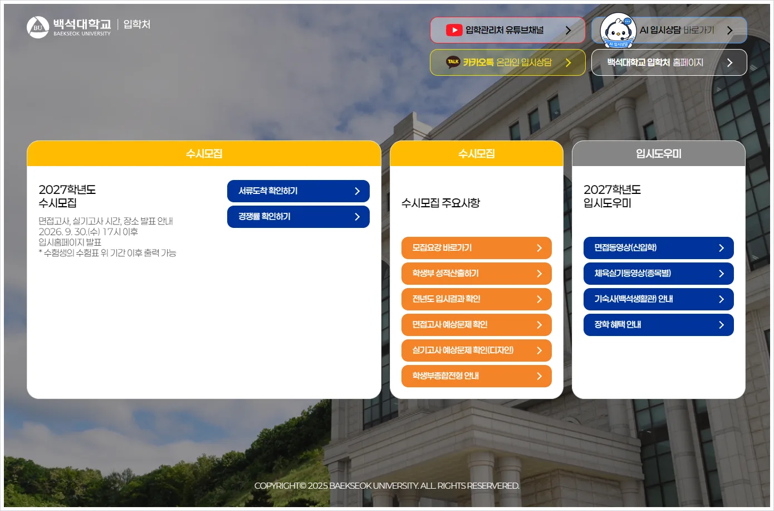Click the date '2026. 9. 30.(수) 17시 이후'
The width and height of the screenshot is (774, 511).
[x=88, y=232]
